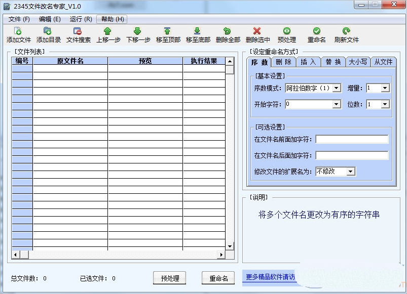Open the 帮助 (H) menu
The height and width of the screenshot is (294, 407).
pos(112,19)
